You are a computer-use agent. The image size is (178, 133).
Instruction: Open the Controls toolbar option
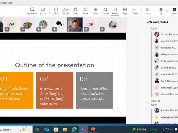pyautogui.click(x=105, y=11)
